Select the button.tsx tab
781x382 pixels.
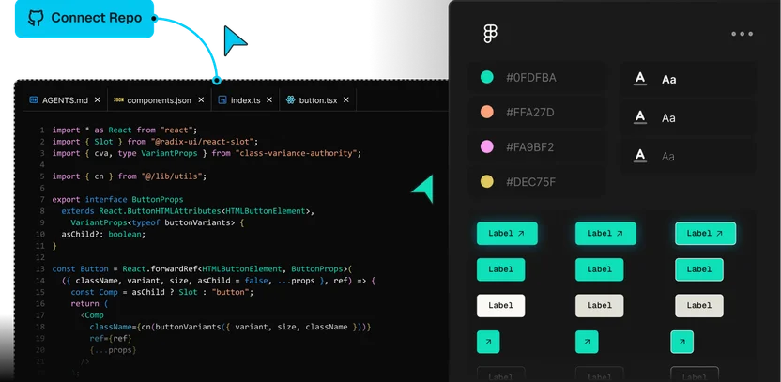[318, 100]
